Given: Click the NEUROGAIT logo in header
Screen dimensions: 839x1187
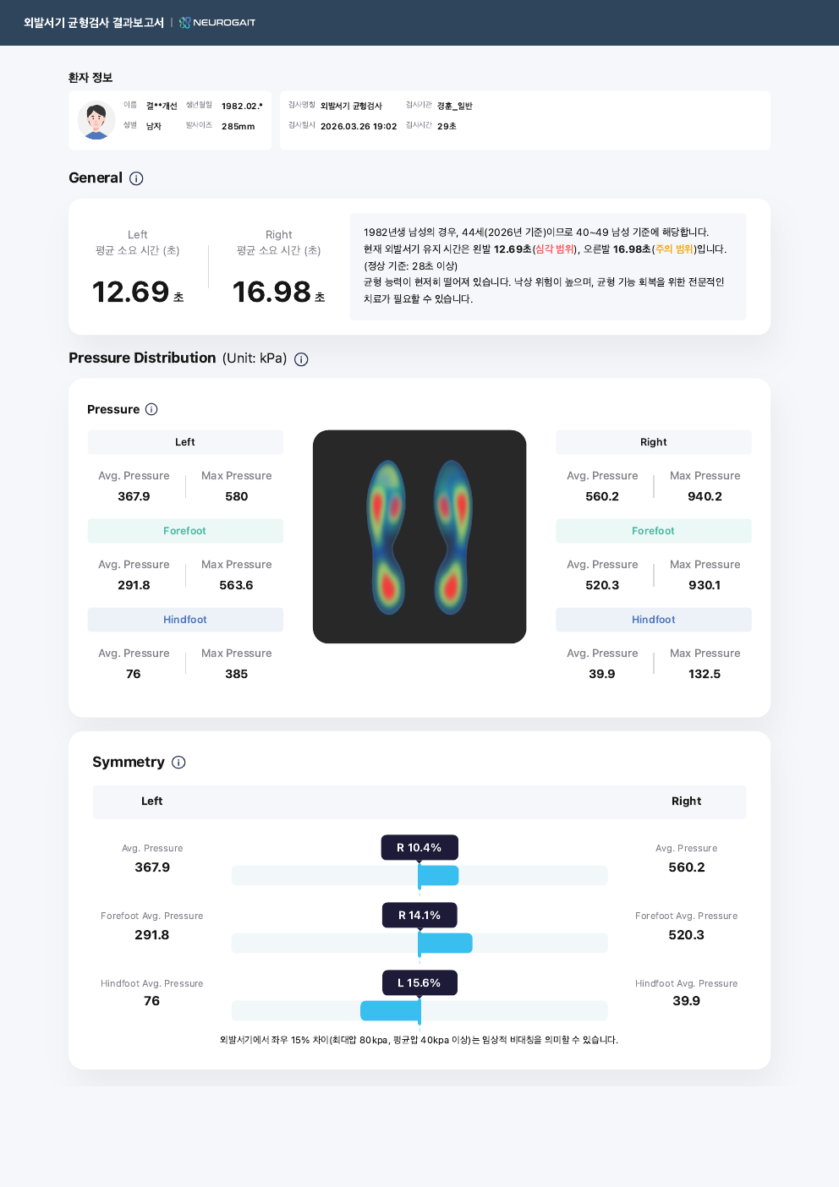Looking at the screenshot, I should (217, 23).
